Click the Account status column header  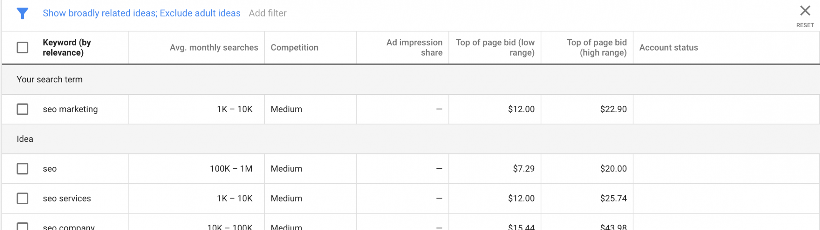(x=668, y=48)
